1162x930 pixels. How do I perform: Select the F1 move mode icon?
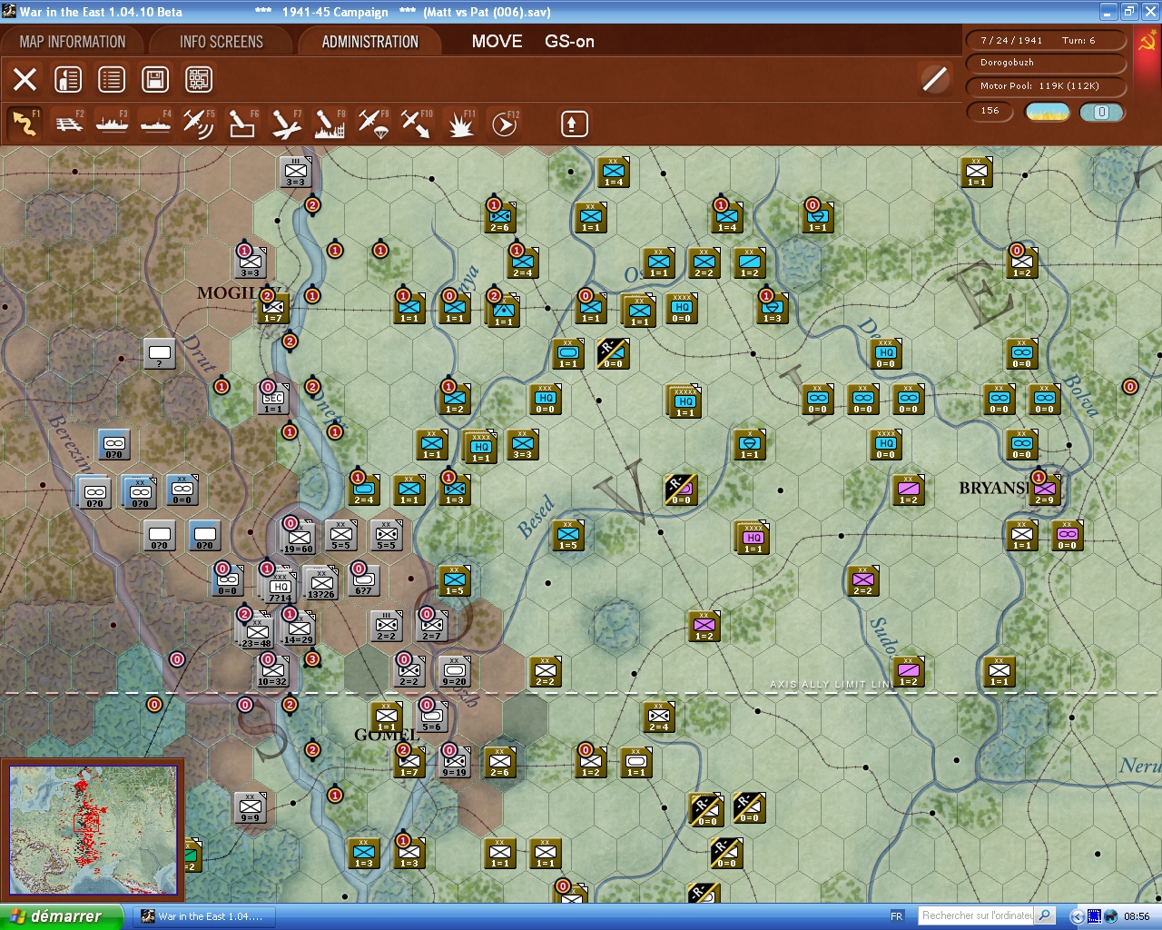click(x=25, y=124)
